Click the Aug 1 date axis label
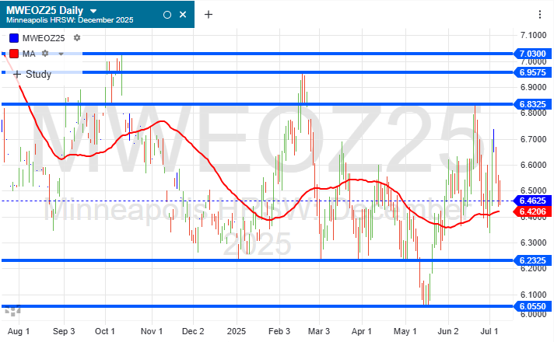 19,331
